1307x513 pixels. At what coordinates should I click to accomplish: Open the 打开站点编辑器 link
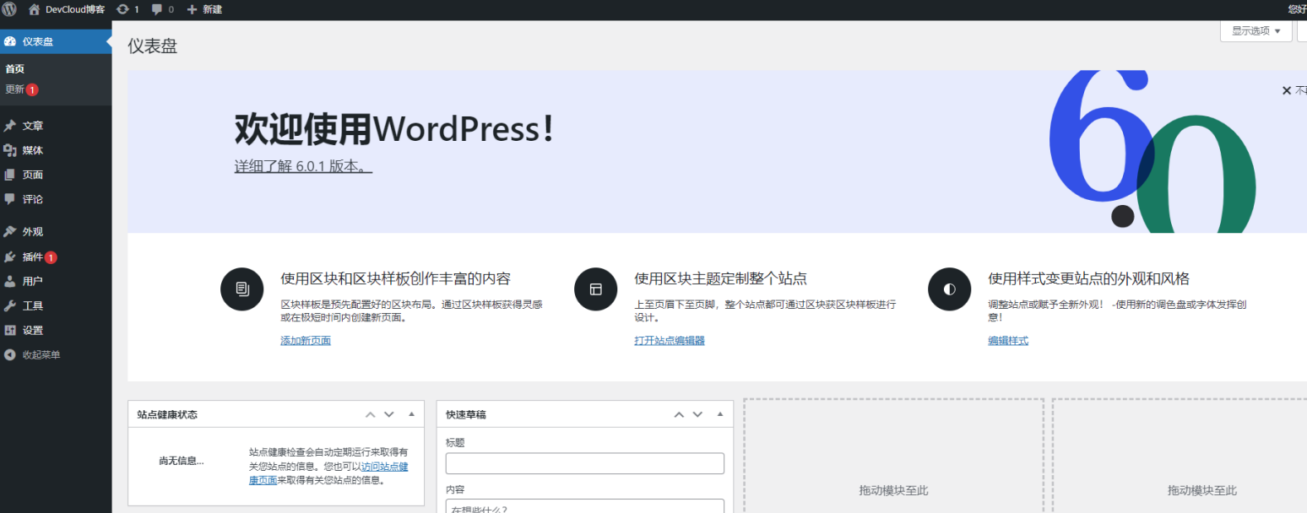pos(670,341)
